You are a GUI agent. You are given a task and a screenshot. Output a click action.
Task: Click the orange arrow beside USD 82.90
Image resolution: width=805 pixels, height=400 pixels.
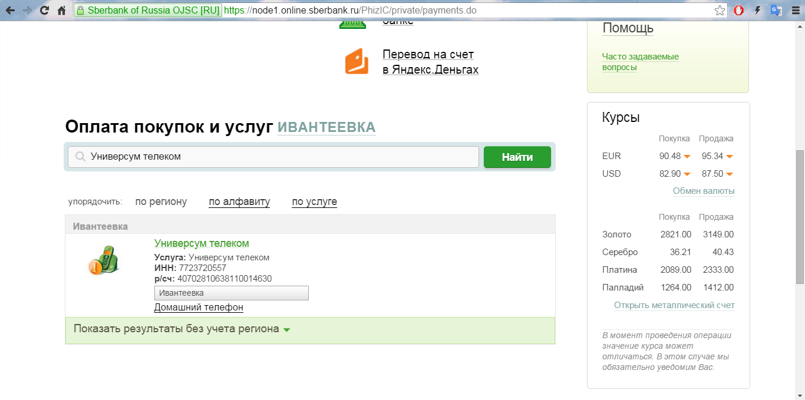686,174
